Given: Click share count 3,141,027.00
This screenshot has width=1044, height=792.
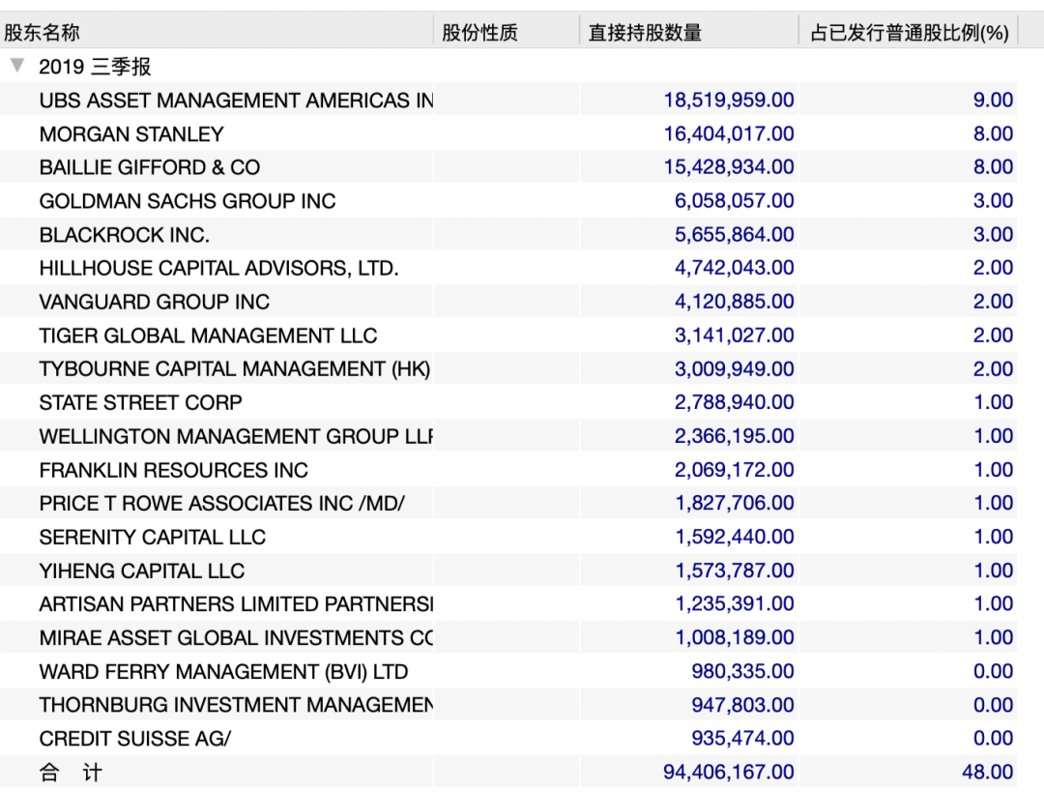Looking at the screenshot, I should tap(735, 335).
